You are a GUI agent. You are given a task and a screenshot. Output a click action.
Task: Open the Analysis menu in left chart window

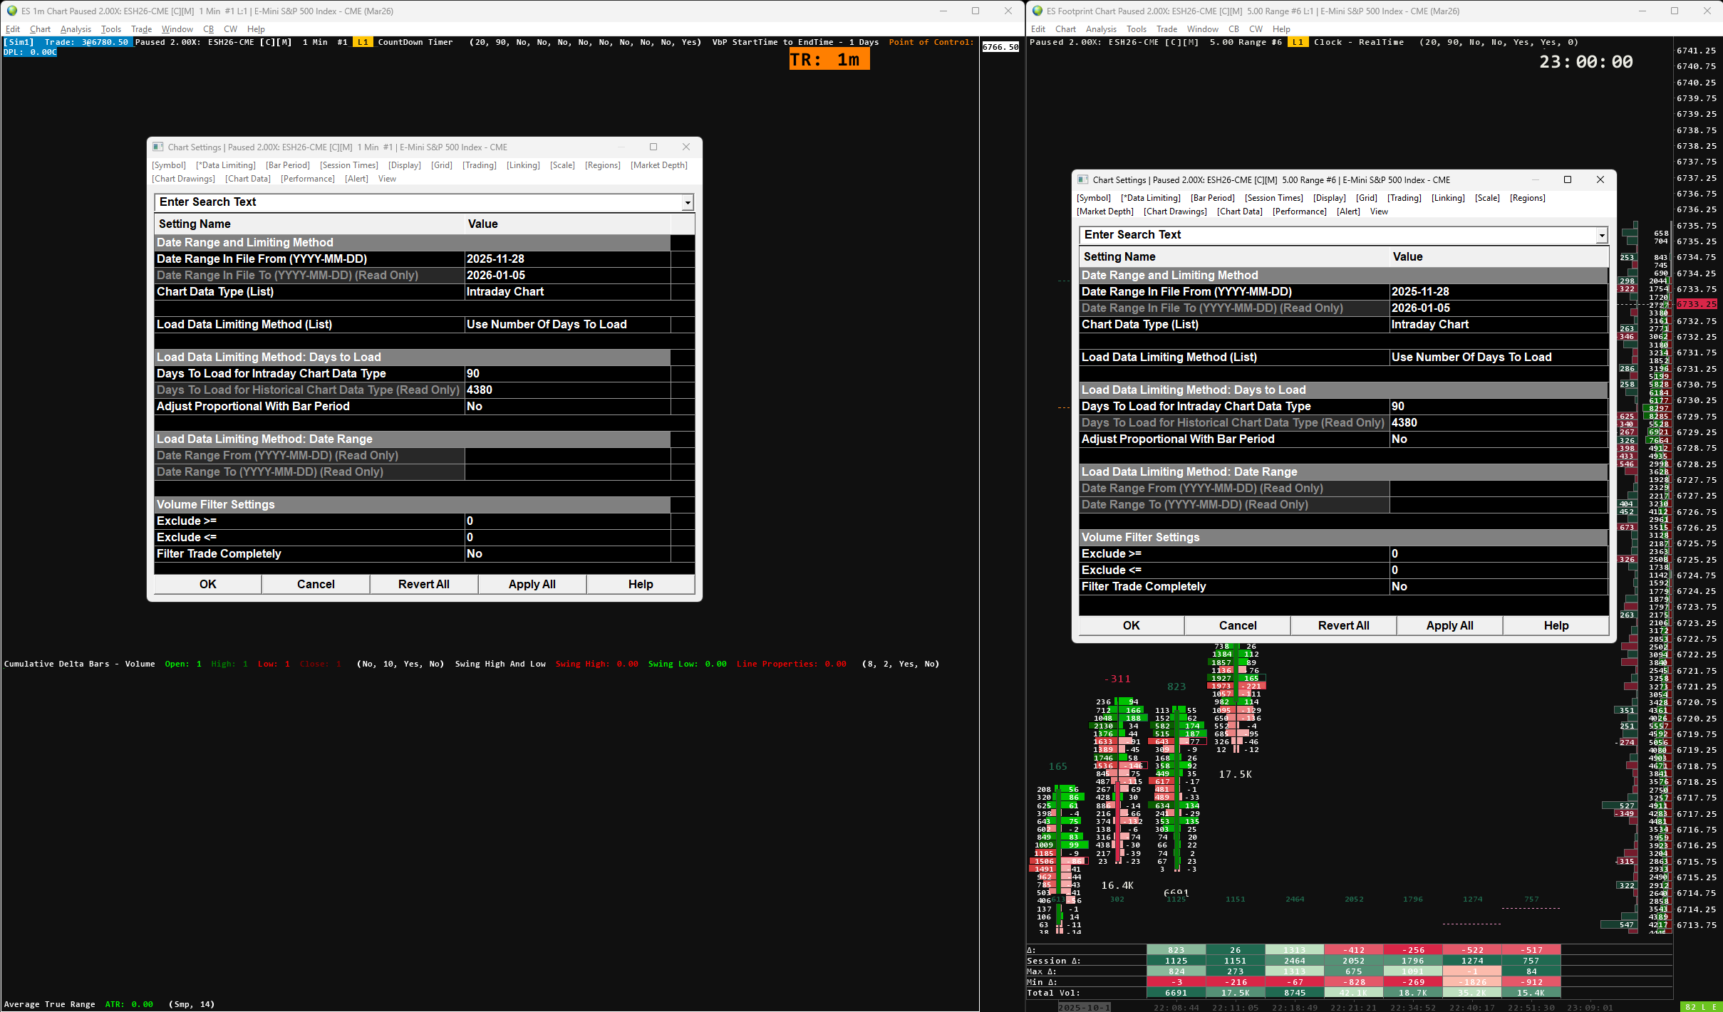click(76, 29)
